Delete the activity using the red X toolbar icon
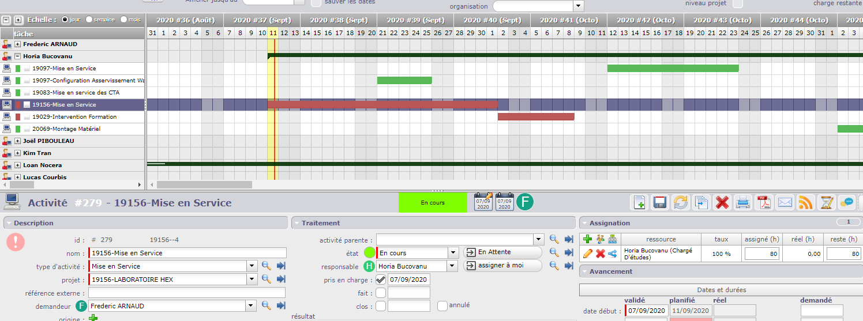Image resolution: width=863 pixels, height=321 pixels. pyautogui.click(x=722, y=202)
